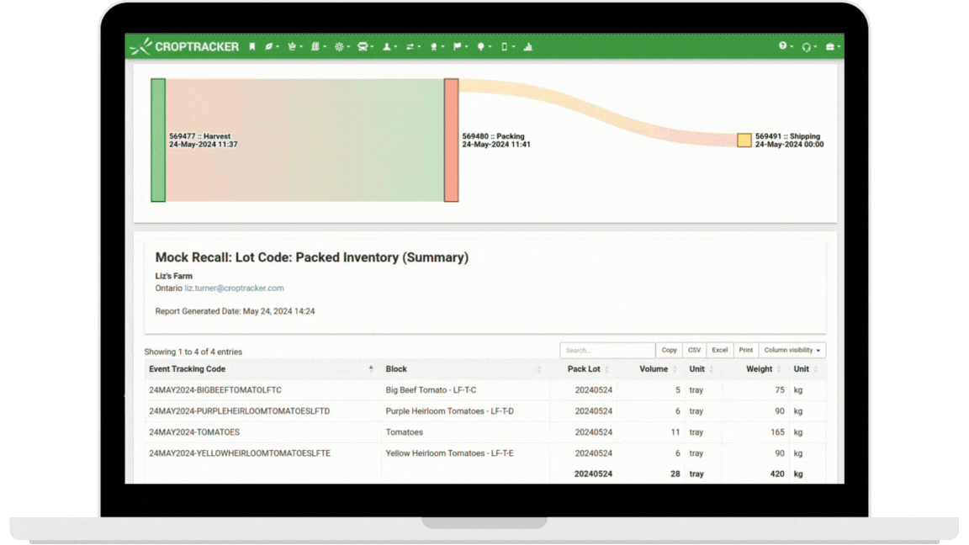Click '24MAY2024-TOMATOES' tracking code
The height and width of the screenshot is (545, 969).
tap(194, 432)
